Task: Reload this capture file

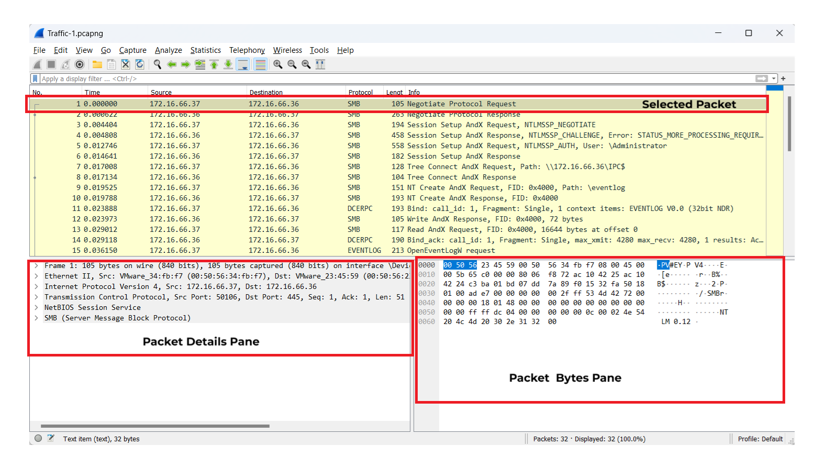Action: (x=140, y=64)
